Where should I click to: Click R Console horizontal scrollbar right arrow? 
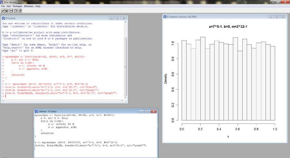pos(122,101)
